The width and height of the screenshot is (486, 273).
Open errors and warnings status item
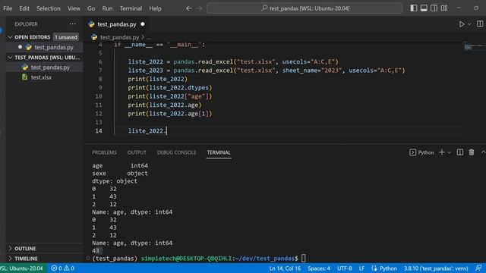[x=62, y=268]
